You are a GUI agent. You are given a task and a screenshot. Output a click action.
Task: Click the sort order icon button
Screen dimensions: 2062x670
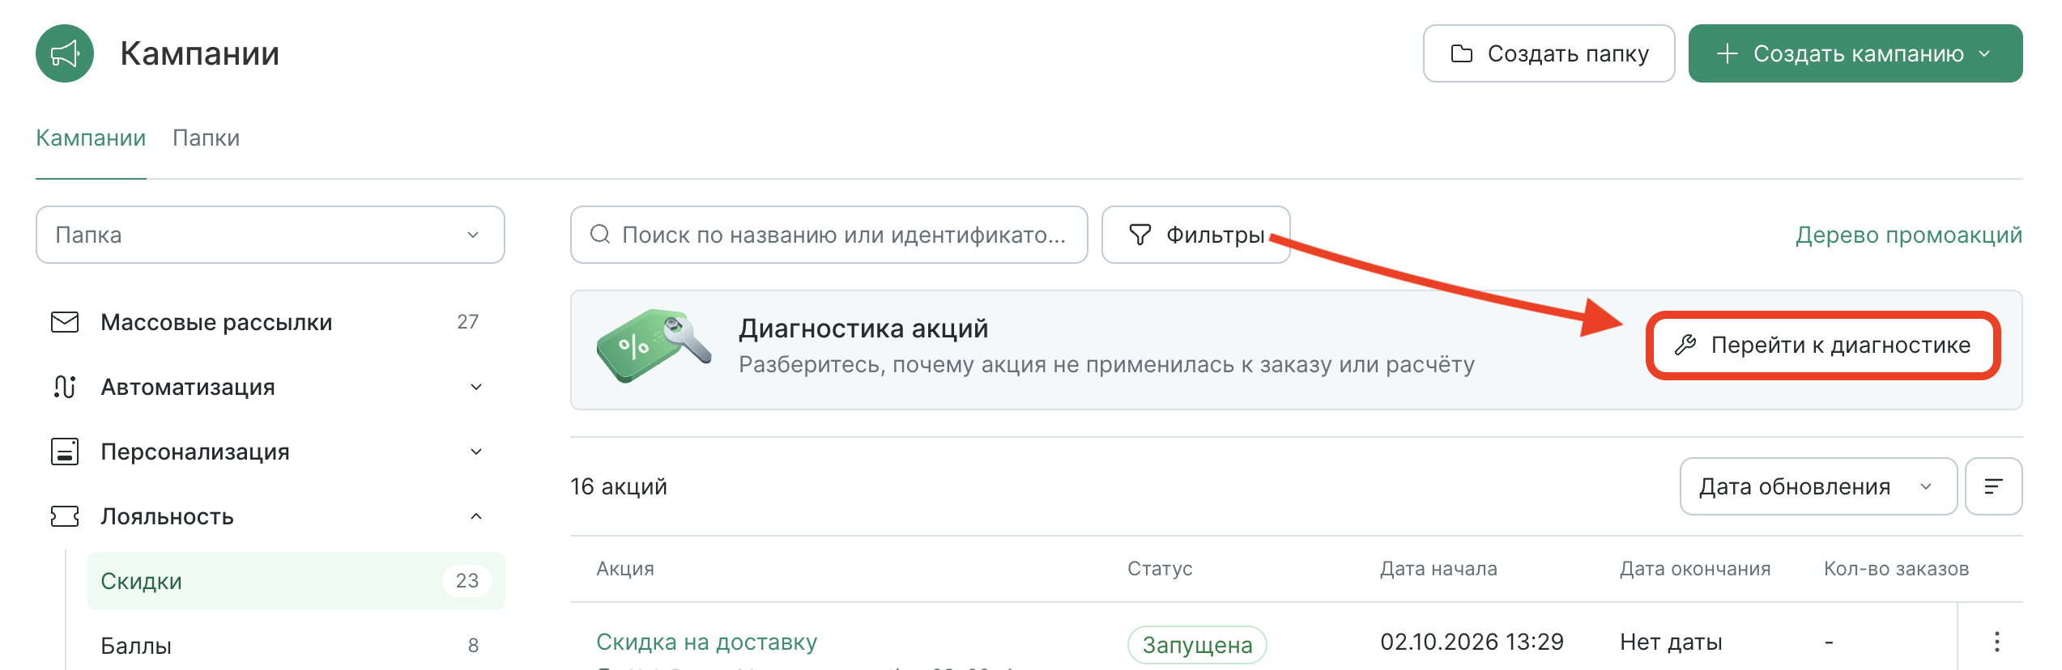click(x=1994, y=486)
